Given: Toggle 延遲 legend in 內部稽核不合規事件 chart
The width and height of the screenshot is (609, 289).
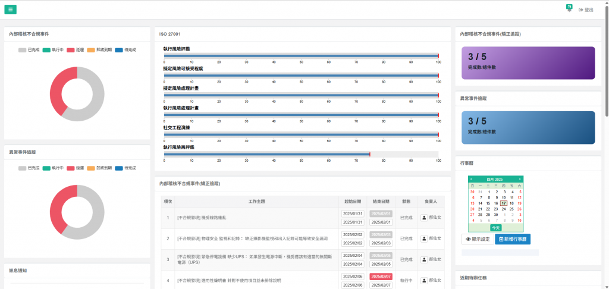Looking at the screenshot, I should 76,50.
